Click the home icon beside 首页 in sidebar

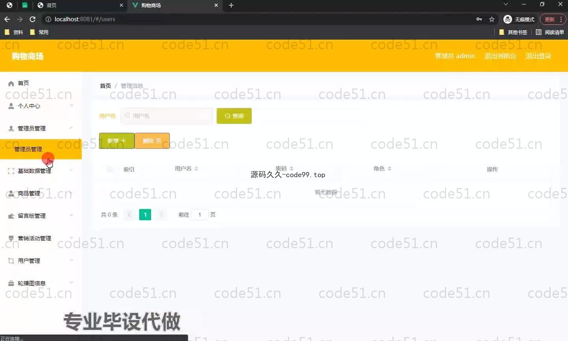(11, 83)
